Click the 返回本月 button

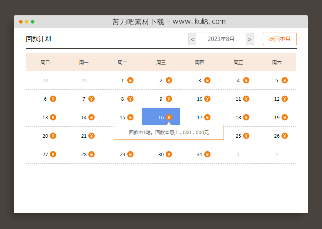coord(280,39)
